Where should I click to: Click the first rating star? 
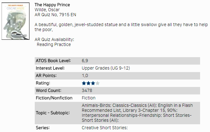click(x=84, y=83)
